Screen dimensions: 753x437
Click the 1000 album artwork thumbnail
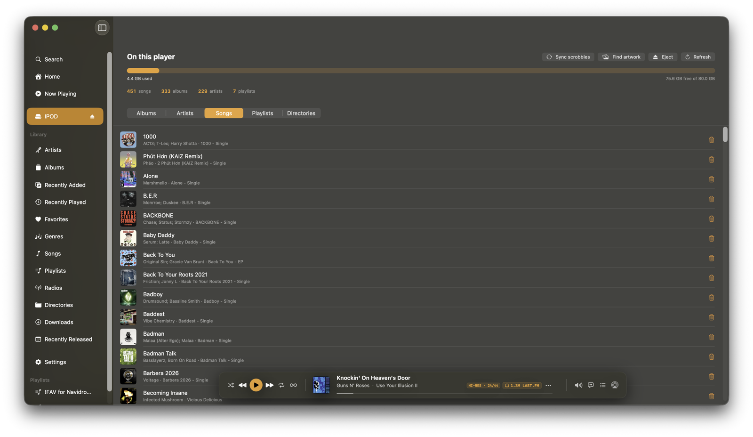click(128, 140)
